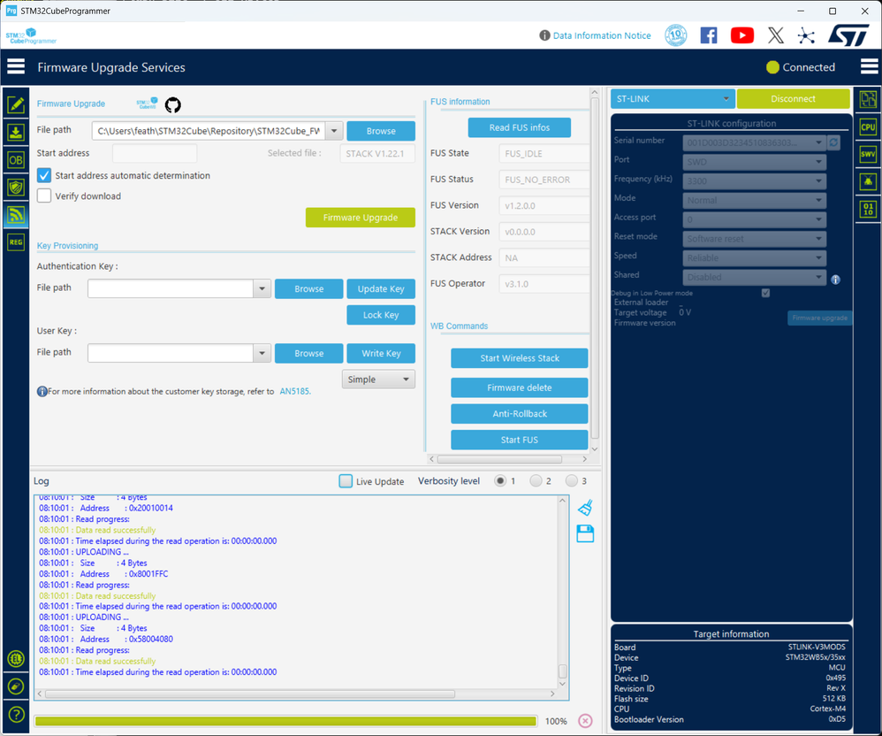Image resolution: width=882 pixels, height=736 pixels.
Task: Clear the log with the broom icon
Action: (x=584, y=508)
